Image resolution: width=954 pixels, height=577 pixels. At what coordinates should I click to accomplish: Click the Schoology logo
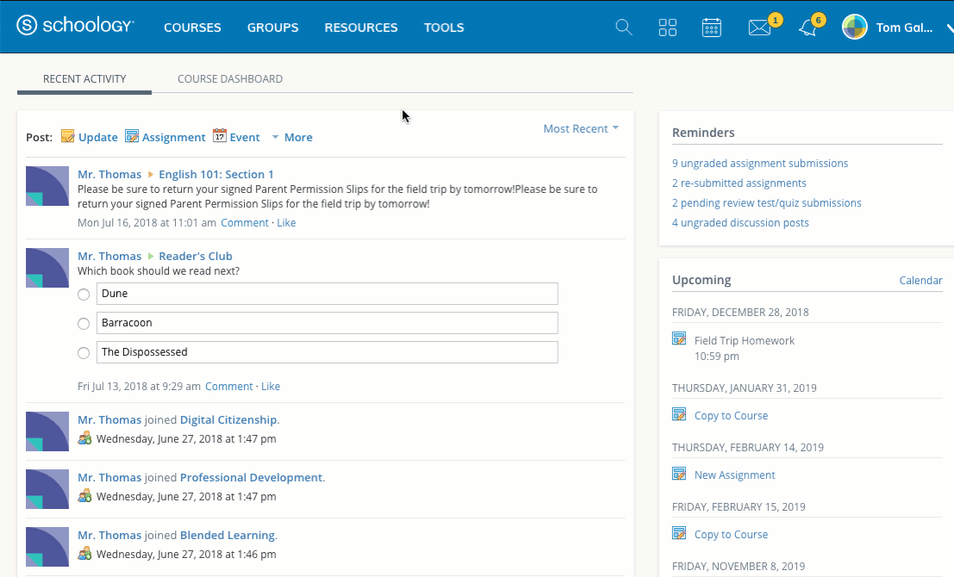click(75, 27)
